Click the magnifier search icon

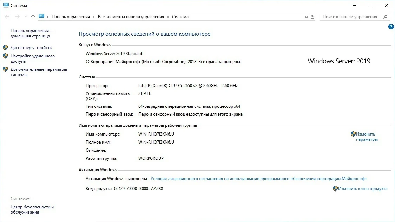[385, 17]
